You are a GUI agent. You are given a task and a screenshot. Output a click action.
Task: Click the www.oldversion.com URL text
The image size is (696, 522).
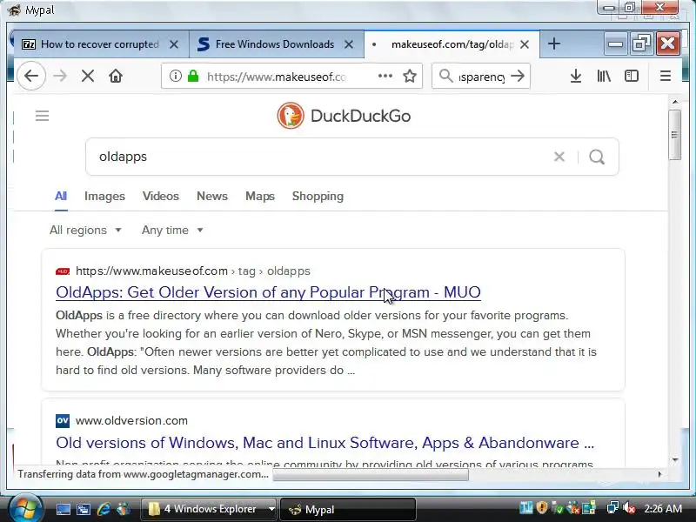coord(131,420)
